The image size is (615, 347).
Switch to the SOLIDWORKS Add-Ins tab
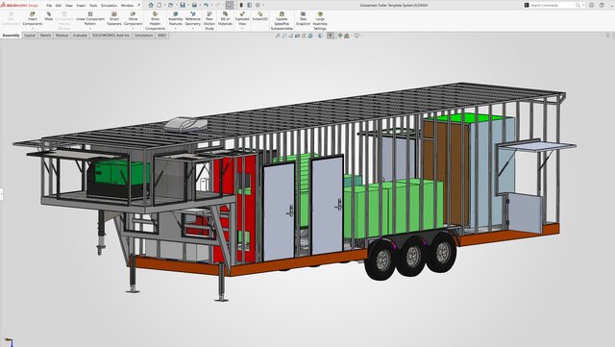tap(111, 36)
